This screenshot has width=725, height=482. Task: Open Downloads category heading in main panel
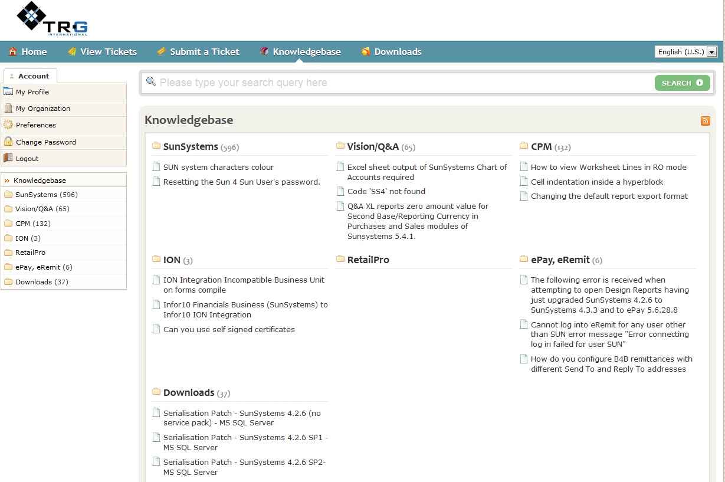pos(189,392)
